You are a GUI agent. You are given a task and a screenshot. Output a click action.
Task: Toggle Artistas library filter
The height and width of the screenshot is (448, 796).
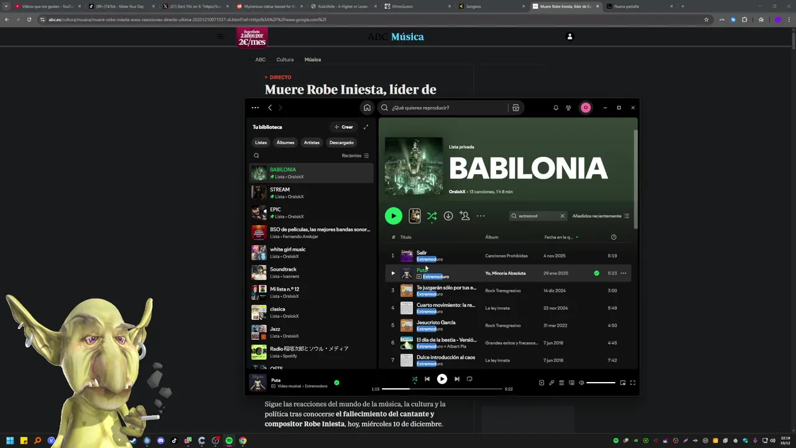(x=312, y=142)
